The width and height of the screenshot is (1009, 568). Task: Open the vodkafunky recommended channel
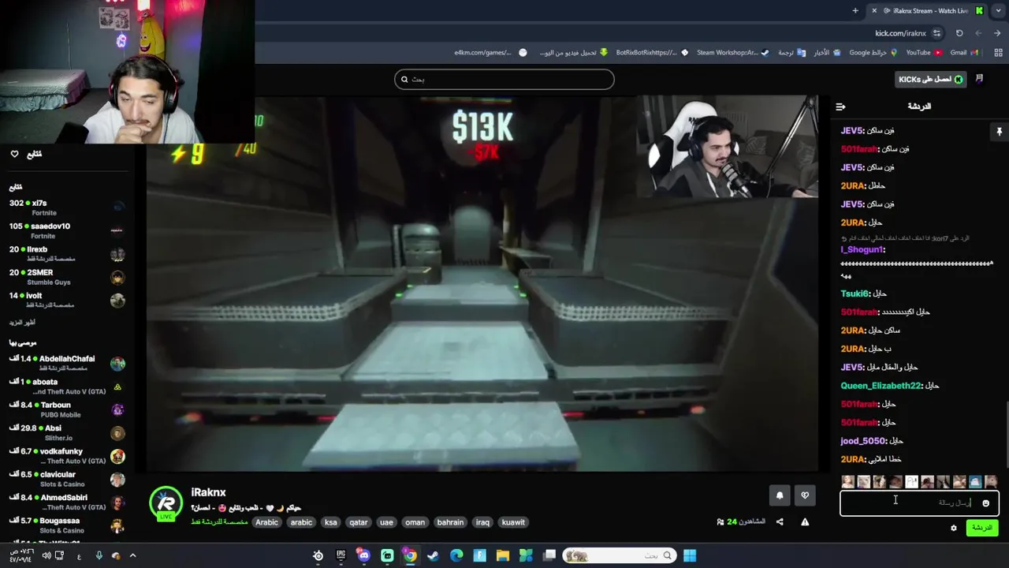(x=67, y=456)
